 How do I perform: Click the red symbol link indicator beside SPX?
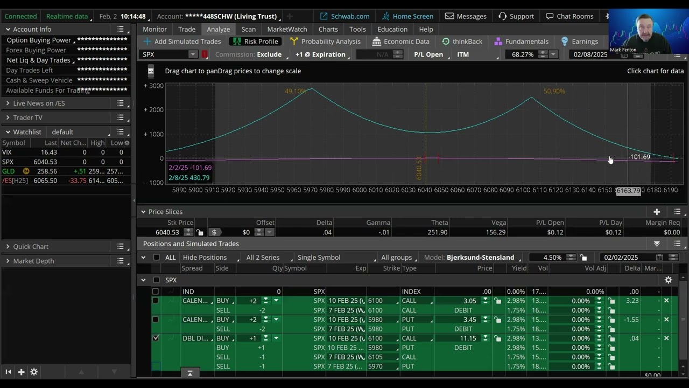pos(205,54)
